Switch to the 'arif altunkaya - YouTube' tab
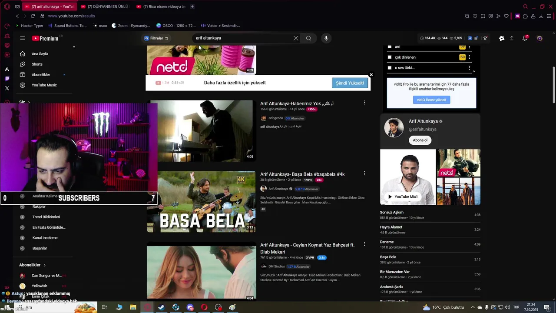 (49, 7)
